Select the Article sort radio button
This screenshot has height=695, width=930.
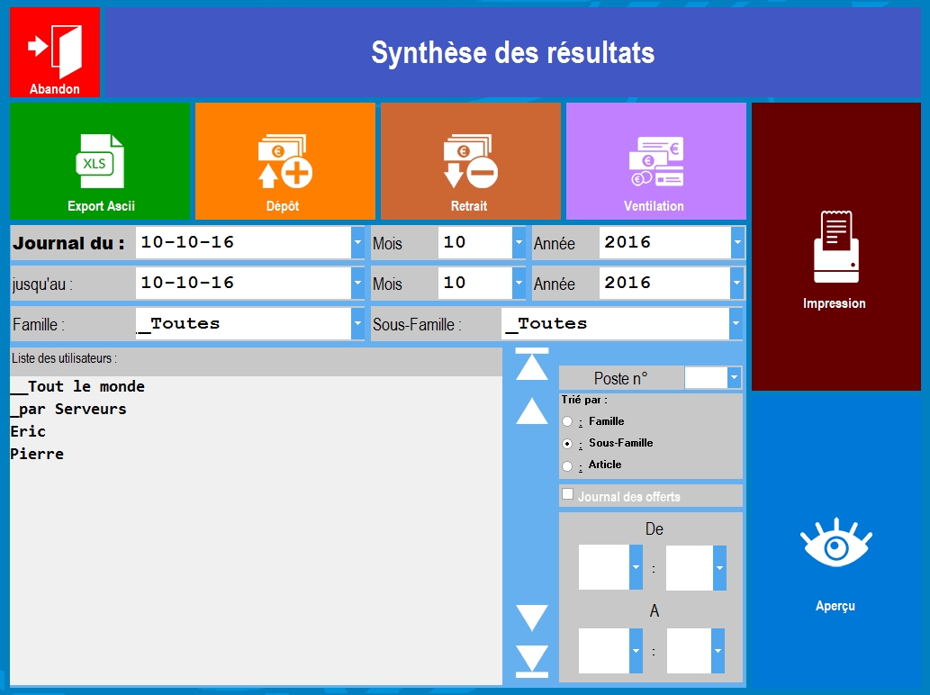[567, 465]
